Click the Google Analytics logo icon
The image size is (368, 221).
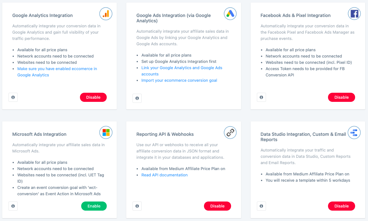point(106,14)
